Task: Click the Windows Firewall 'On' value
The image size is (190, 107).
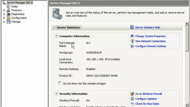Action: pos(88,100)
